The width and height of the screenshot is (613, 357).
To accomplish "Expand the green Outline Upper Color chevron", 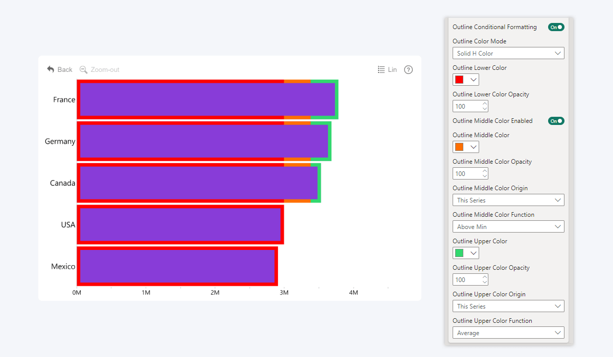I will tap(473, 253).
